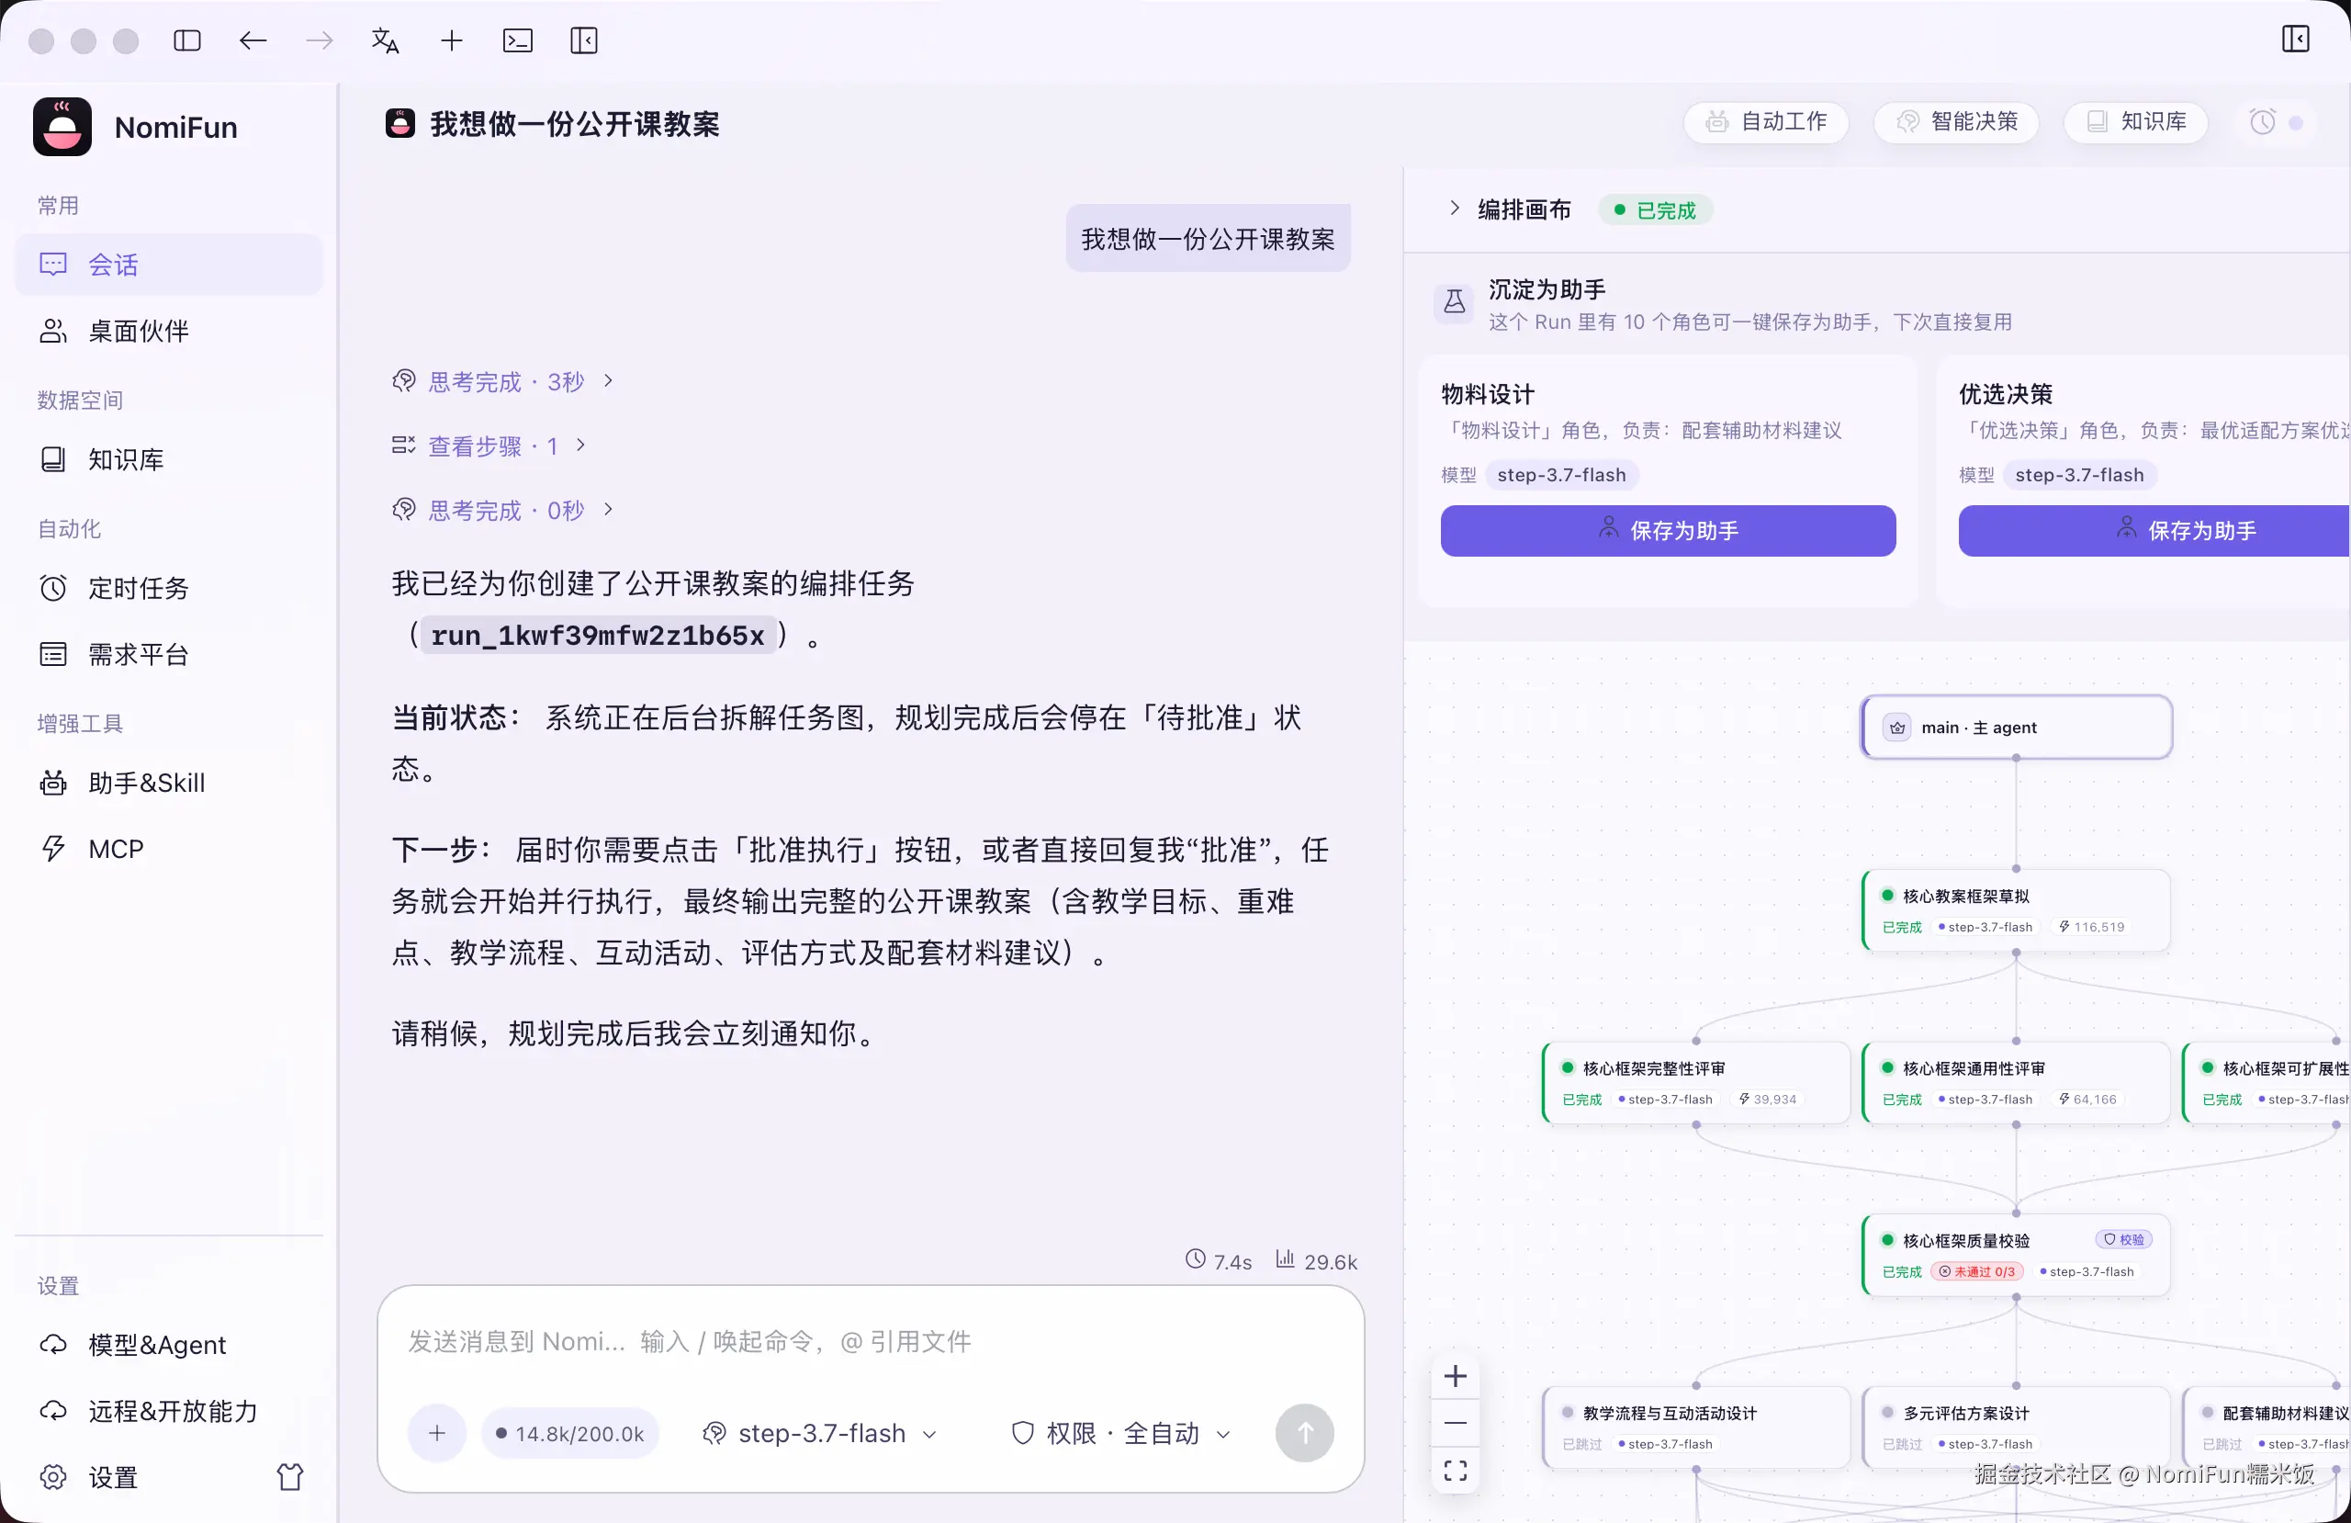Viewport: 2351px width, 1523px height.
Task: Click the step-3.7-flash tag under 物料设计
Action: (1562, 474)
